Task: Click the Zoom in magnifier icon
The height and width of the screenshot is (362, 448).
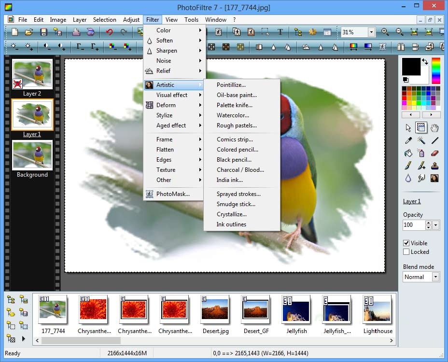Action: [x=385, y=32]
